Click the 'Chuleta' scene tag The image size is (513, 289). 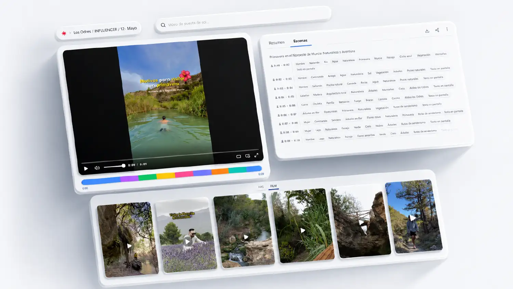click(317, 104)
